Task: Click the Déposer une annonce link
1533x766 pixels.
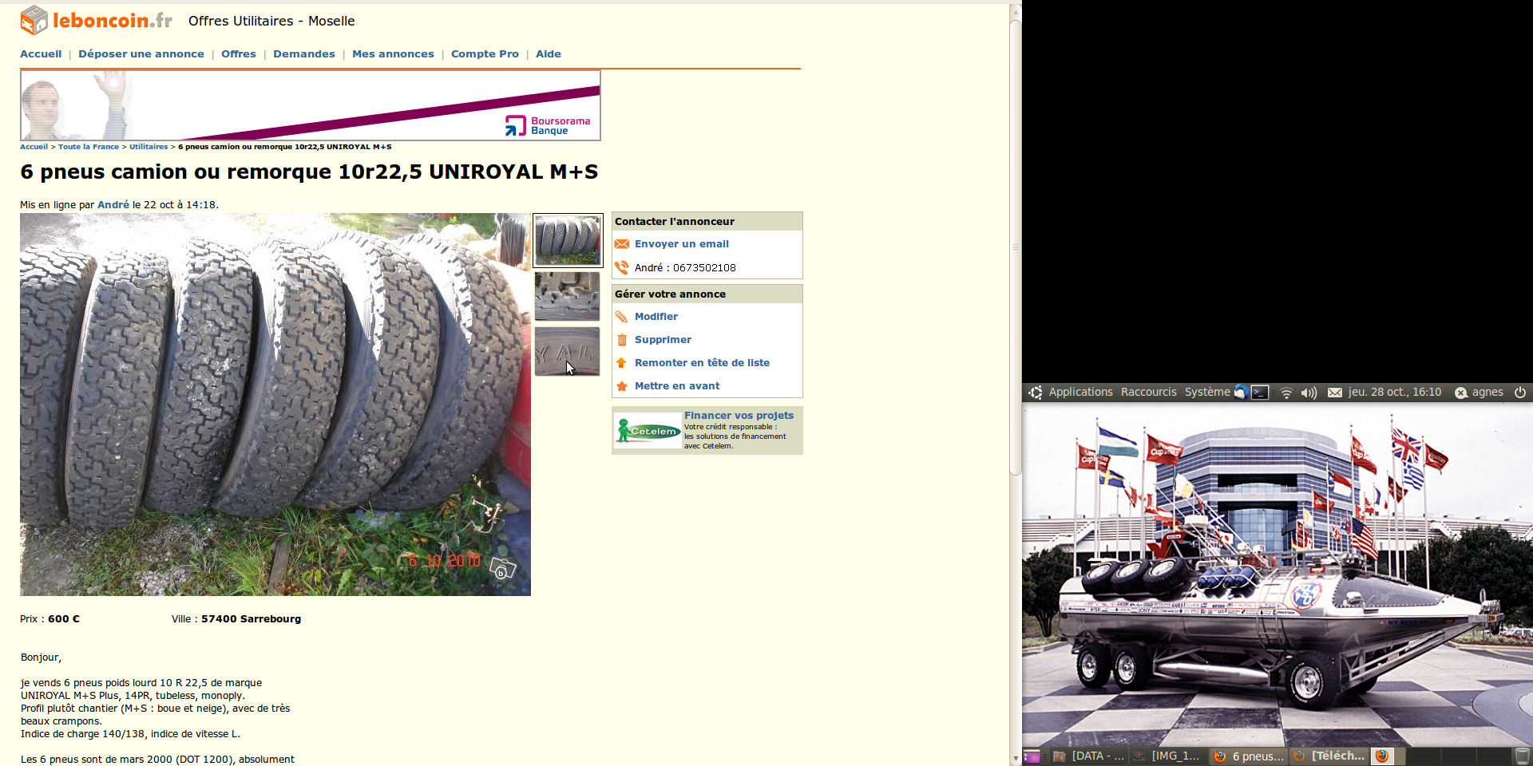Action: click(141, 54)
